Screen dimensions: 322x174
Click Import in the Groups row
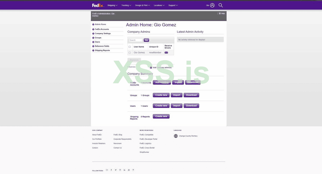coord(176,95)
